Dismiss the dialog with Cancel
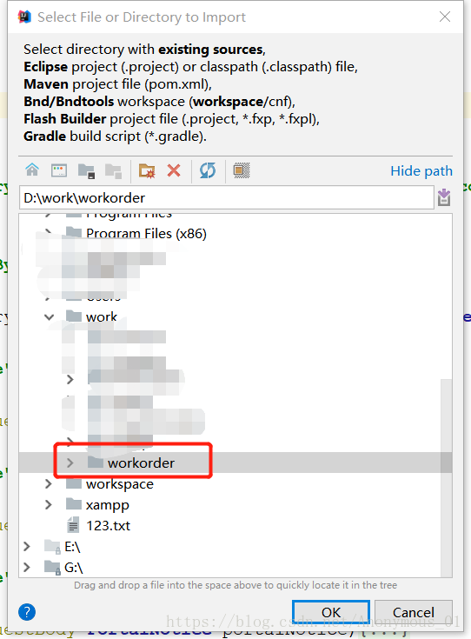 click(x=413, y=612)
